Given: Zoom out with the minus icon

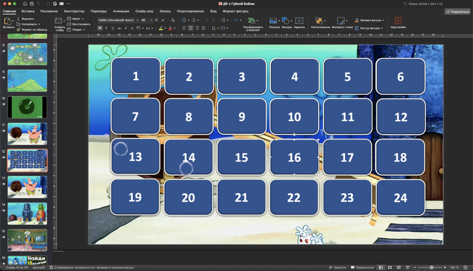Looking at the screenshot, I should (415, 267).
